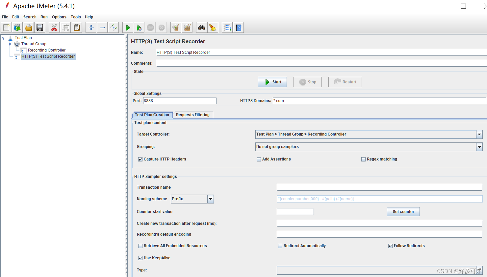487x277 pixels.
Task: Select the Thread Group tree node
Action: 34,44
